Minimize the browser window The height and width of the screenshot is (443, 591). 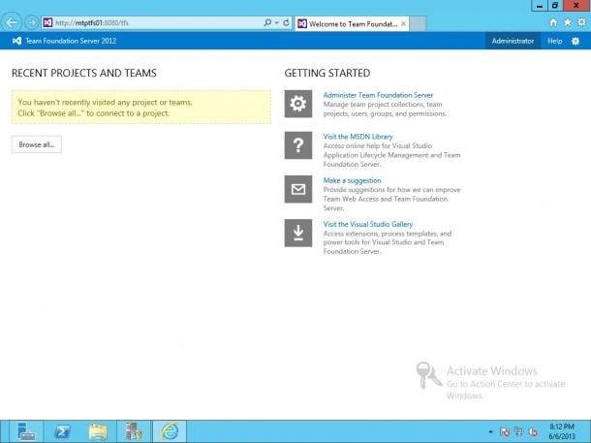pyautogui.click(x=540, y=6)
